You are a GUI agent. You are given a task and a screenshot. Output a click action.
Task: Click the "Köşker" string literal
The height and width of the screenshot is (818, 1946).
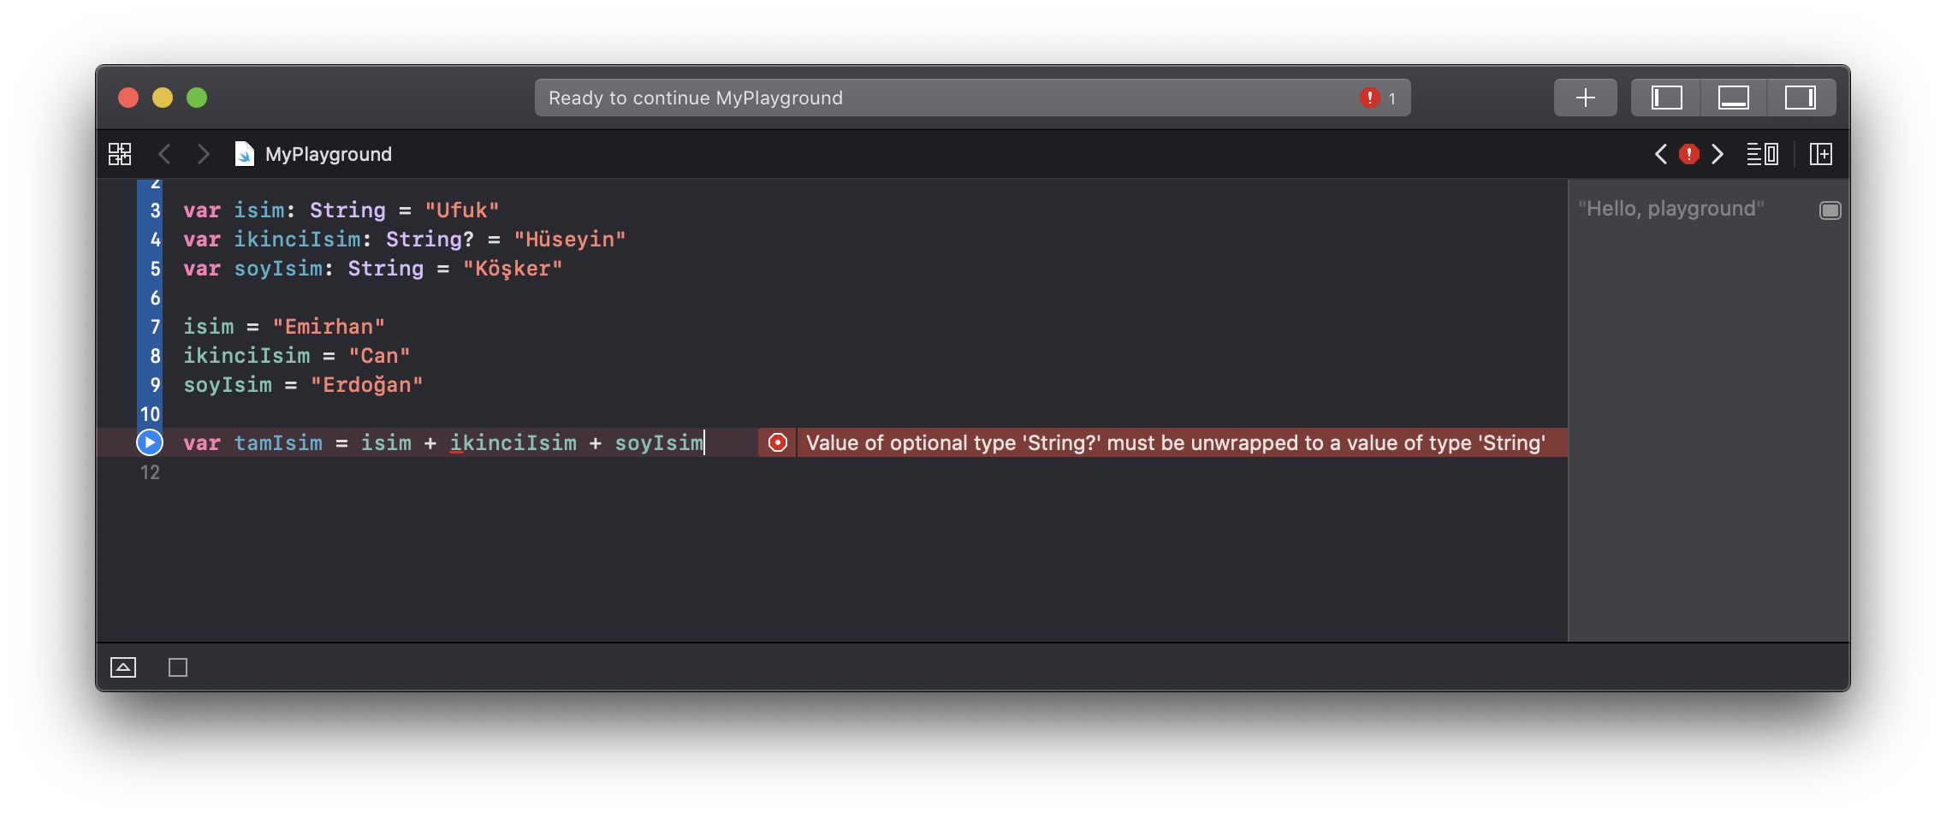tap(513, 269)
